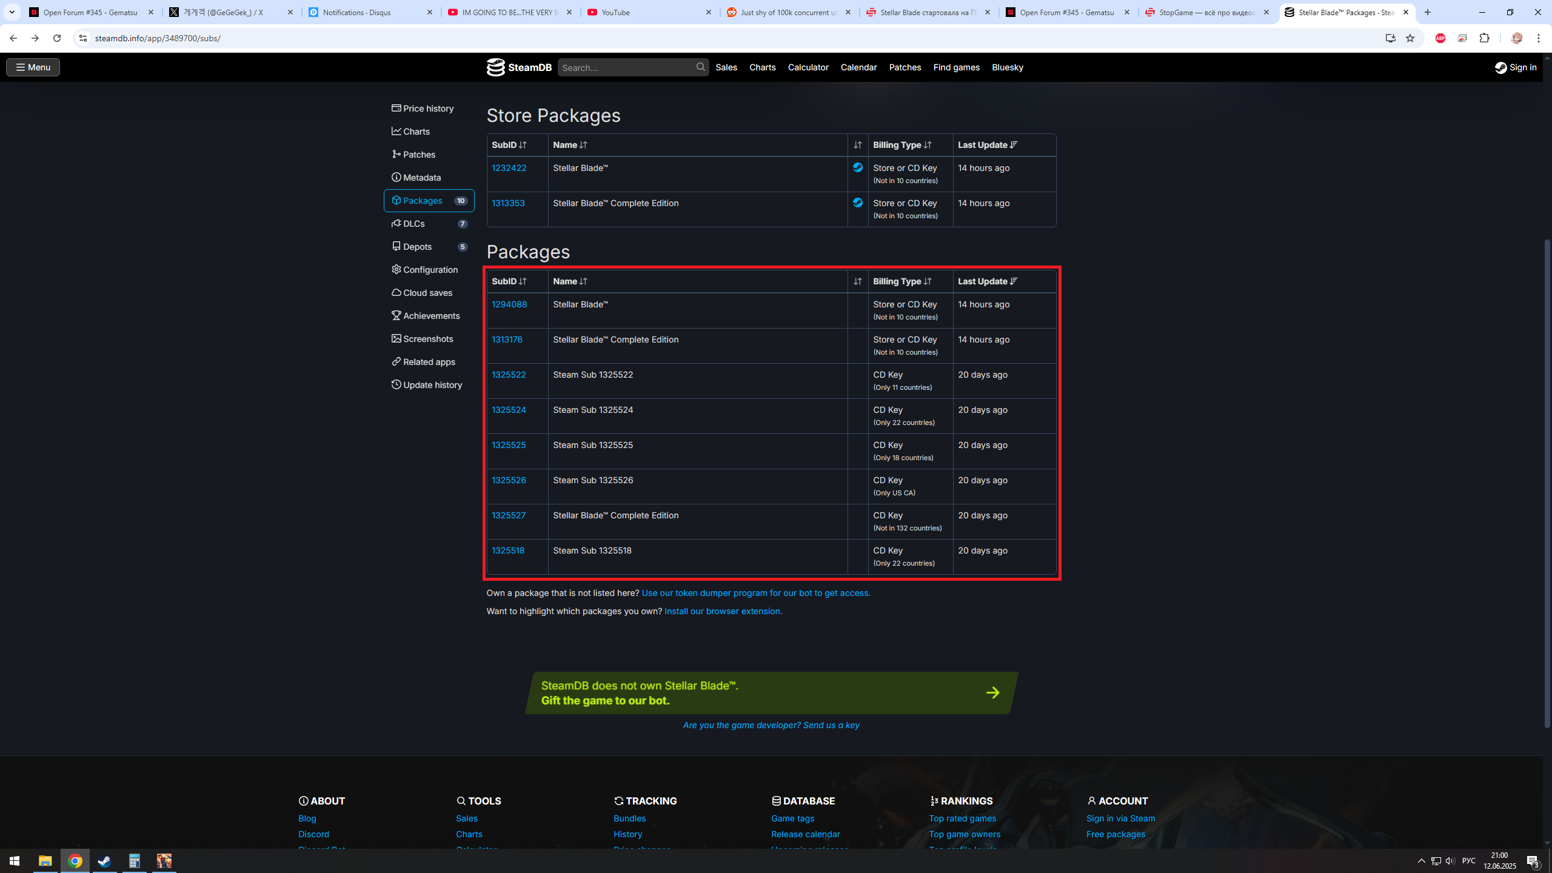The height and width of the screenshot is (873, 1552).
Task: Open Depots in the sidebar
Action: pyautogui.click(x=429, y=247)
